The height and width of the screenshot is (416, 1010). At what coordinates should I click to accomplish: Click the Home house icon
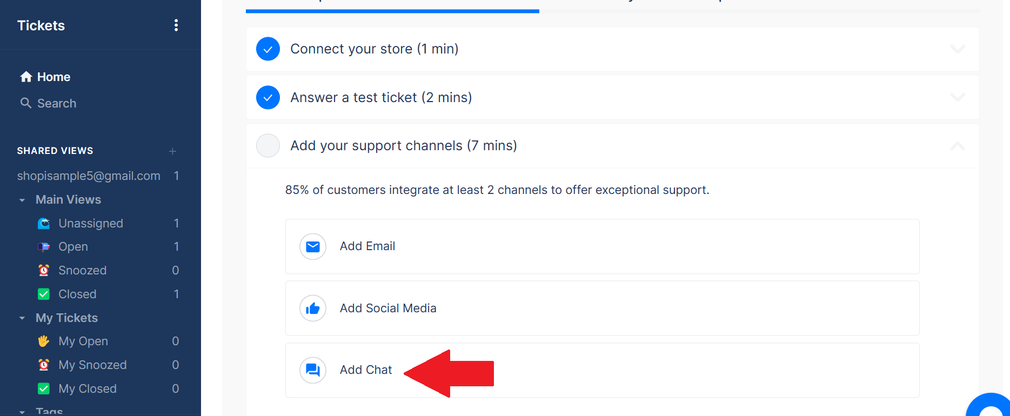click(x=26, y=77)
